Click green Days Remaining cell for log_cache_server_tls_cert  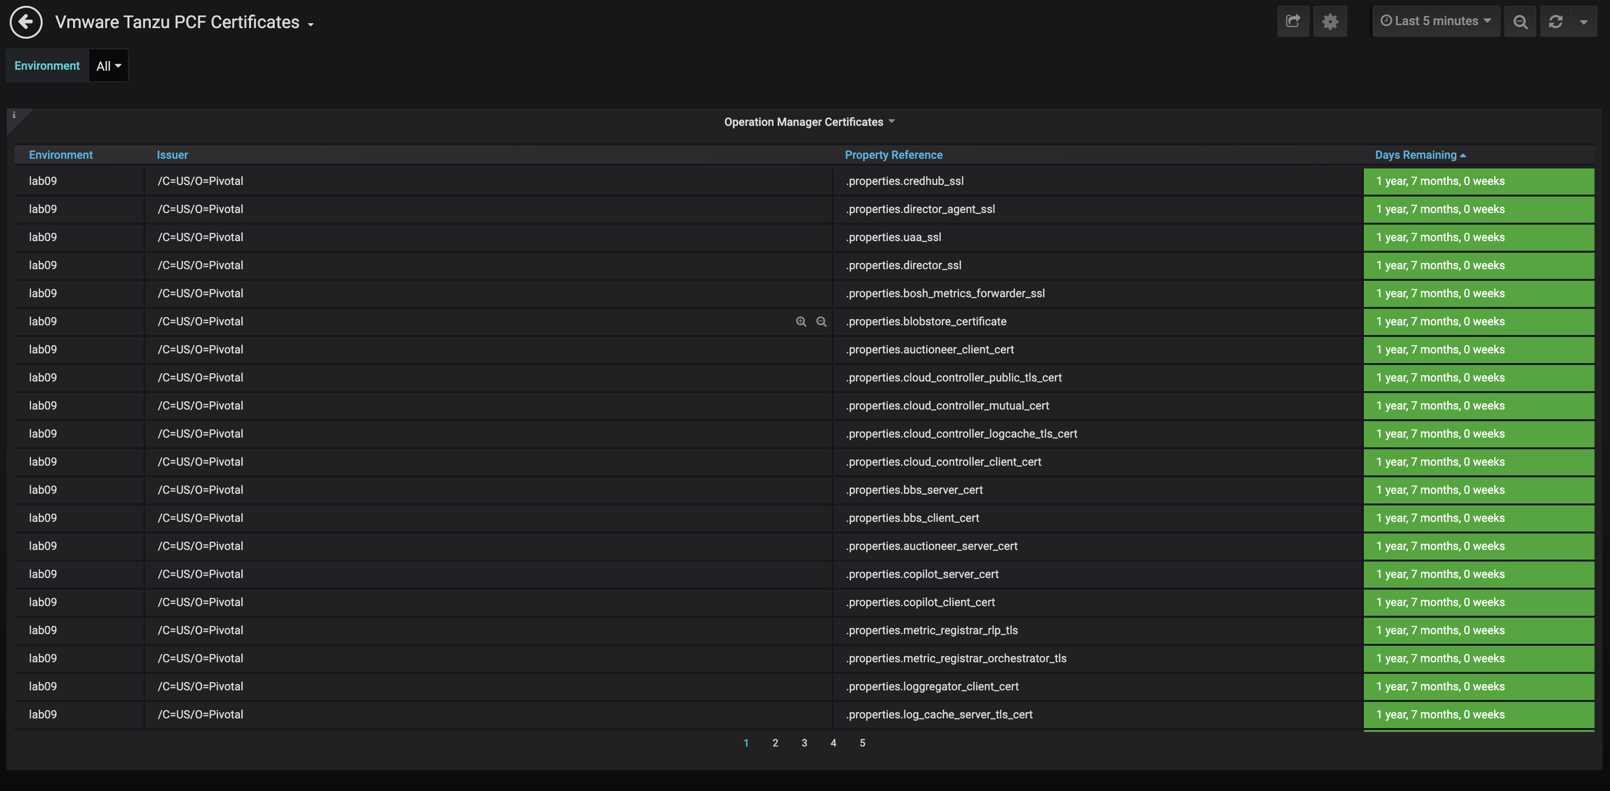click(x=1479, y=715)
